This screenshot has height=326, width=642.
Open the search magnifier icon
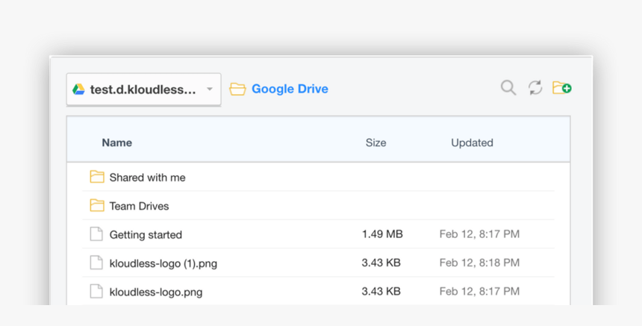point(508,88)
